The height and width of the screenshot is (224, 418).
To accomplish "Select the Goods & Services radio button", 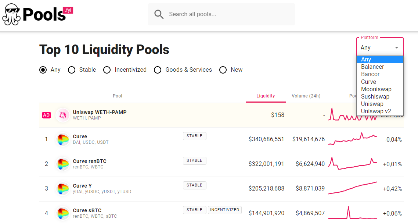I will coord(158,70).
